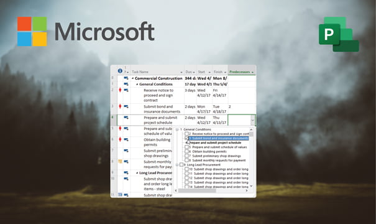
Task: Open the Duration column filter dropdown
Action: (x=194, y=72)
